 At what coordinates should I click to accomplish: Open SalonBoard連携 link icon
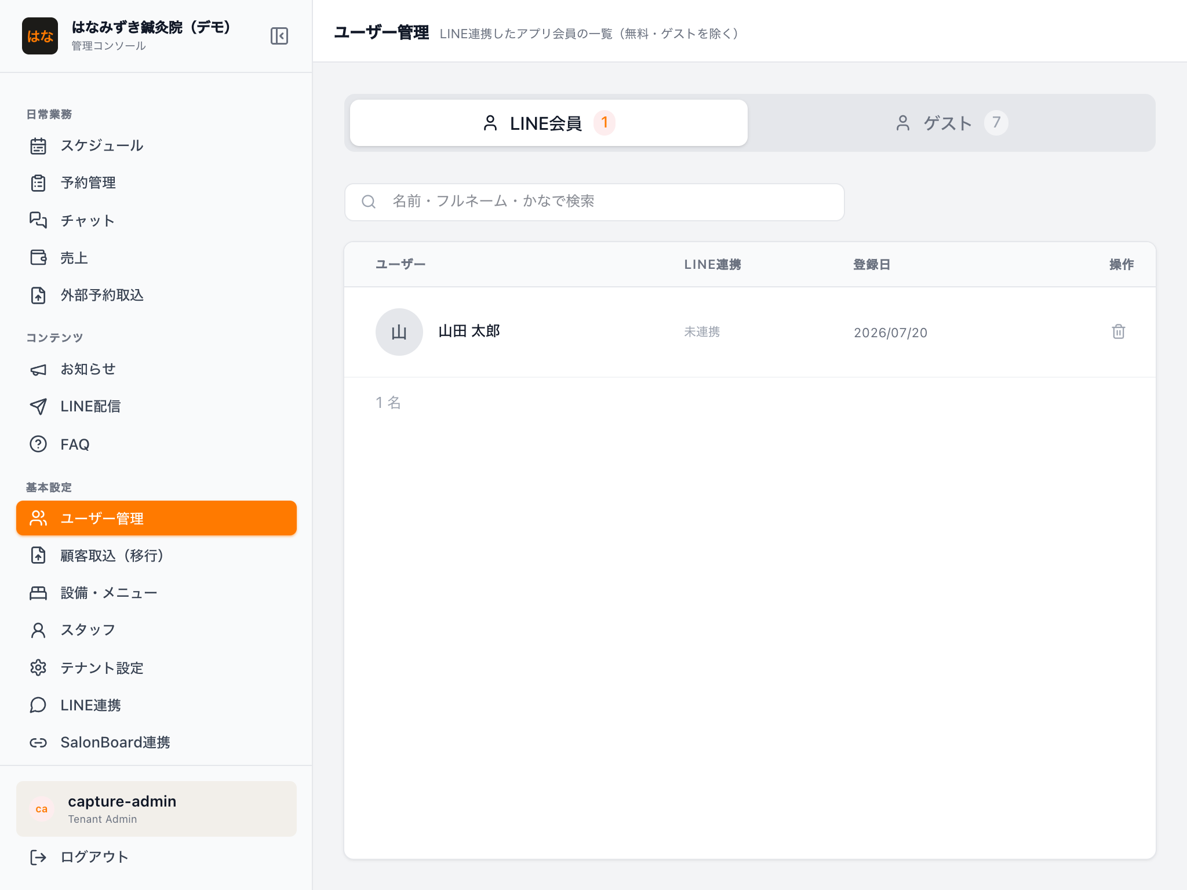[x=38, y=742]
